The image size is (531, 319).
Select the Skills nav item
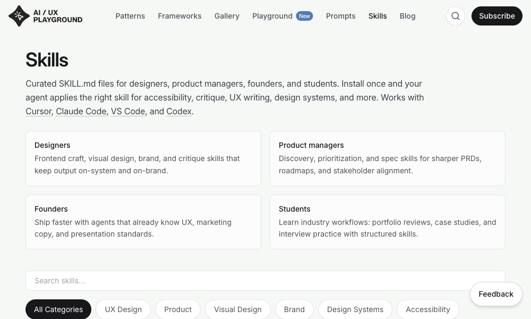click(x=378, y=16)
